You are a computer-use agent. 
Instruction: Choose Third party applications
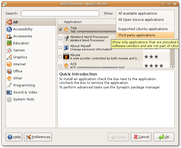(x=145, y=35)
